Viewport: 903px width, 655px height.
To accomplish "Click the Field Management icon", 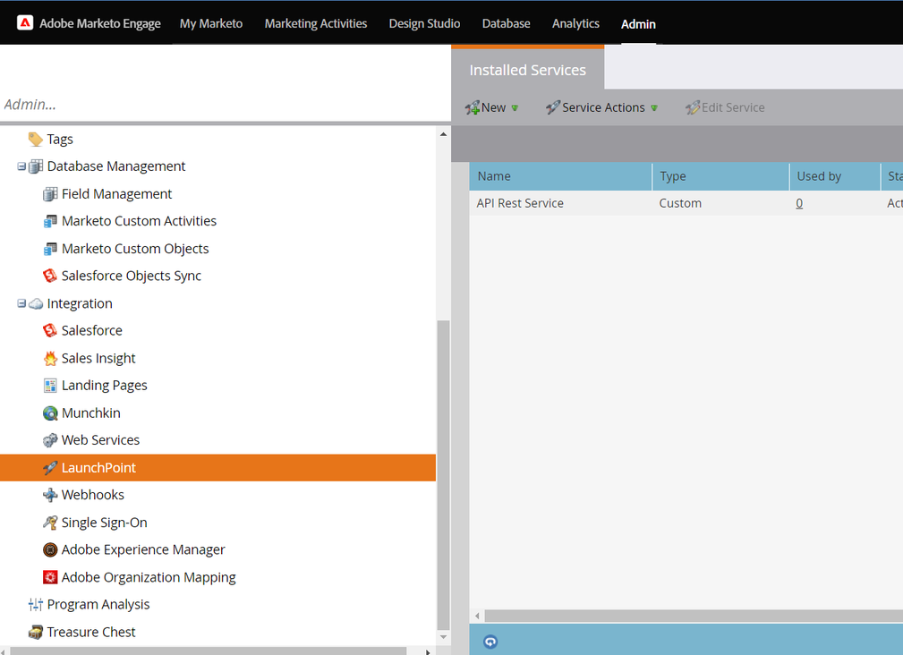I will tap(50, 194).
